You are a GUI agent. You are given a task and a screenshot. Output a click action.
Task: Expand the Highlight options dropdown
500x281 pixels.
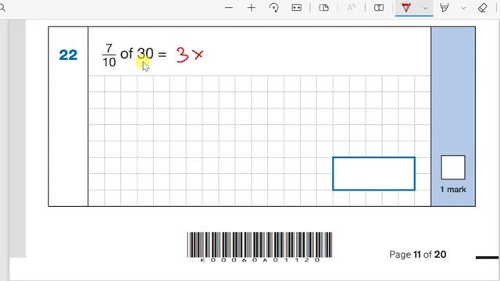point(463,8)
